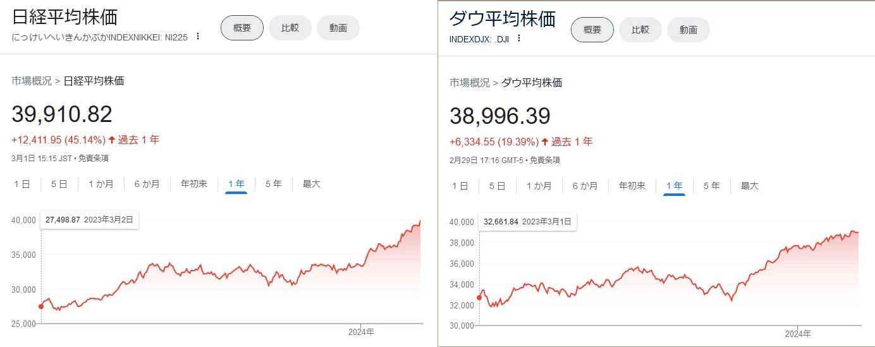Pick the Dow 5日 range
The image size is (875, 347).
pyautogui.click(x=497, y=186)
